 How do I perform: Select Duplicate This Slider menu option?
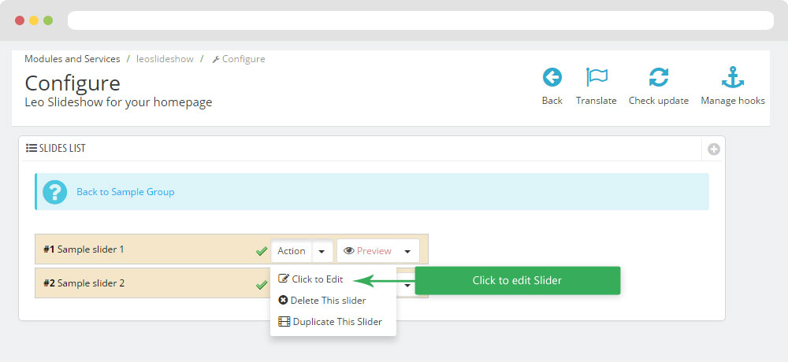tap(336, 322)
